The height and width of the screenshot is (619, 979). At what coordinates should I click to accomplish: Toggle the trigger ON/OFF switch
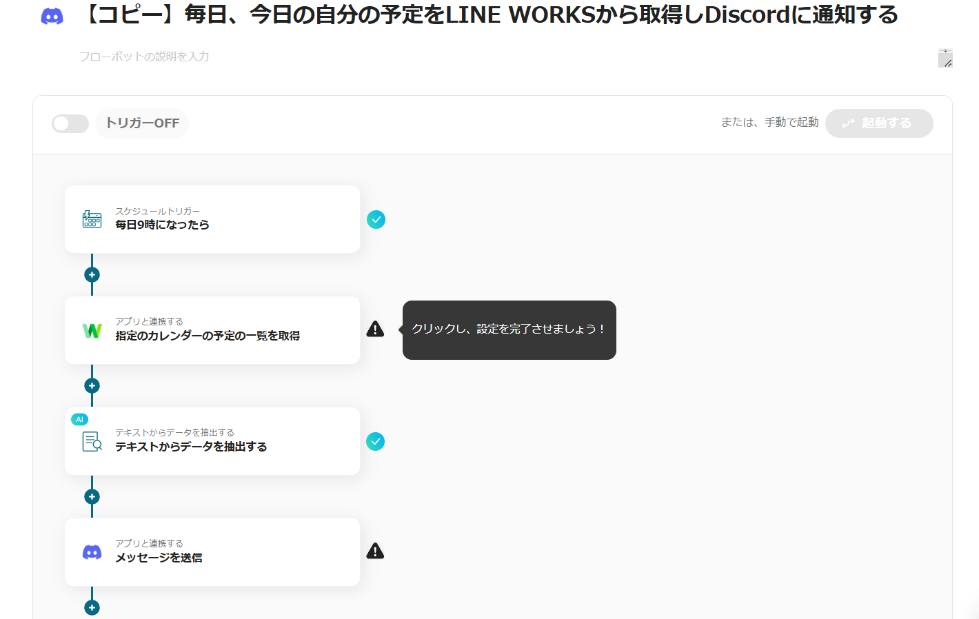(70, 123)
